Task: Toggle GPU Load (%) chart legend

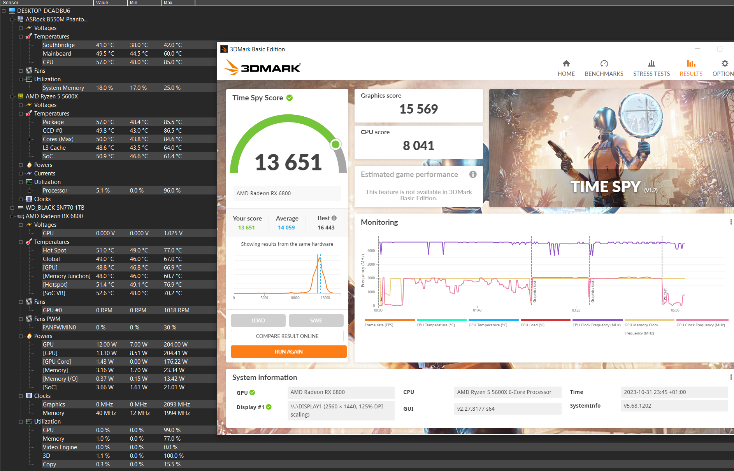Action: (x=545, y=323)
